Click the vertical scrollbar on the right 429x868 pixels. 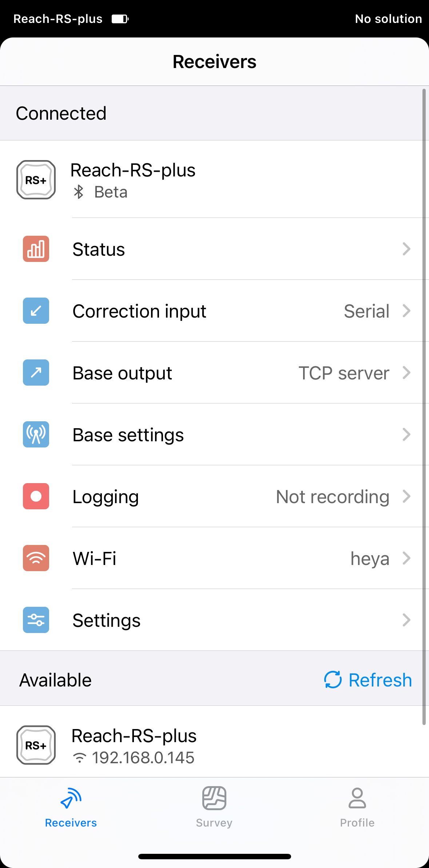click(424, 407)
